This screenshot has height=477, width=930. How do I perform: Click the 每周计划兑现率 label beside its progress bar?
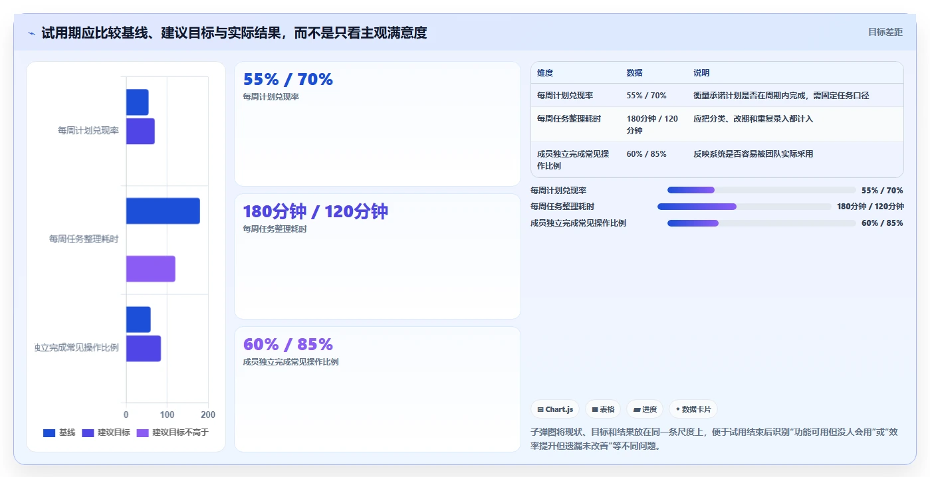(x=558, y=190)
